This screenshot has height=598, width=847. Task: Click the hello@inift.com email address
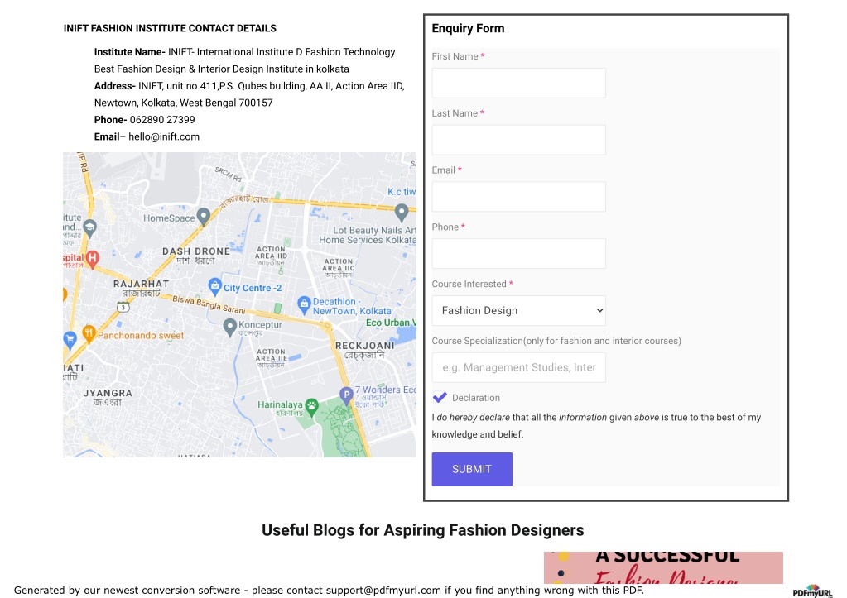[164, 136]
